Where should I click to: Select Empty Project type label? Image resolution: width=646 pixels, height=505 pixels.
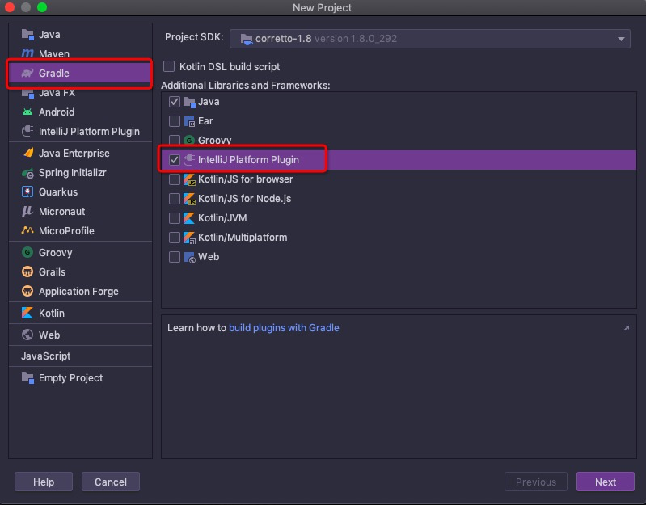[x=70, y=378]
